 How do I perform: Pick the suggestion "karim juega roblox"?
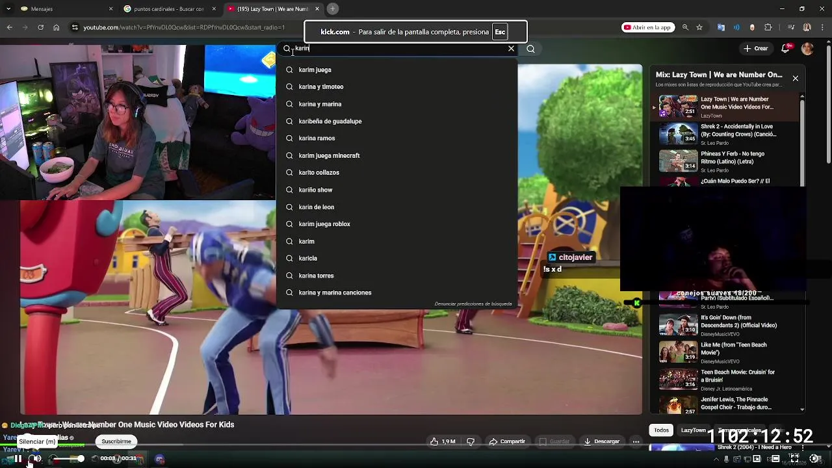(396, 224)
